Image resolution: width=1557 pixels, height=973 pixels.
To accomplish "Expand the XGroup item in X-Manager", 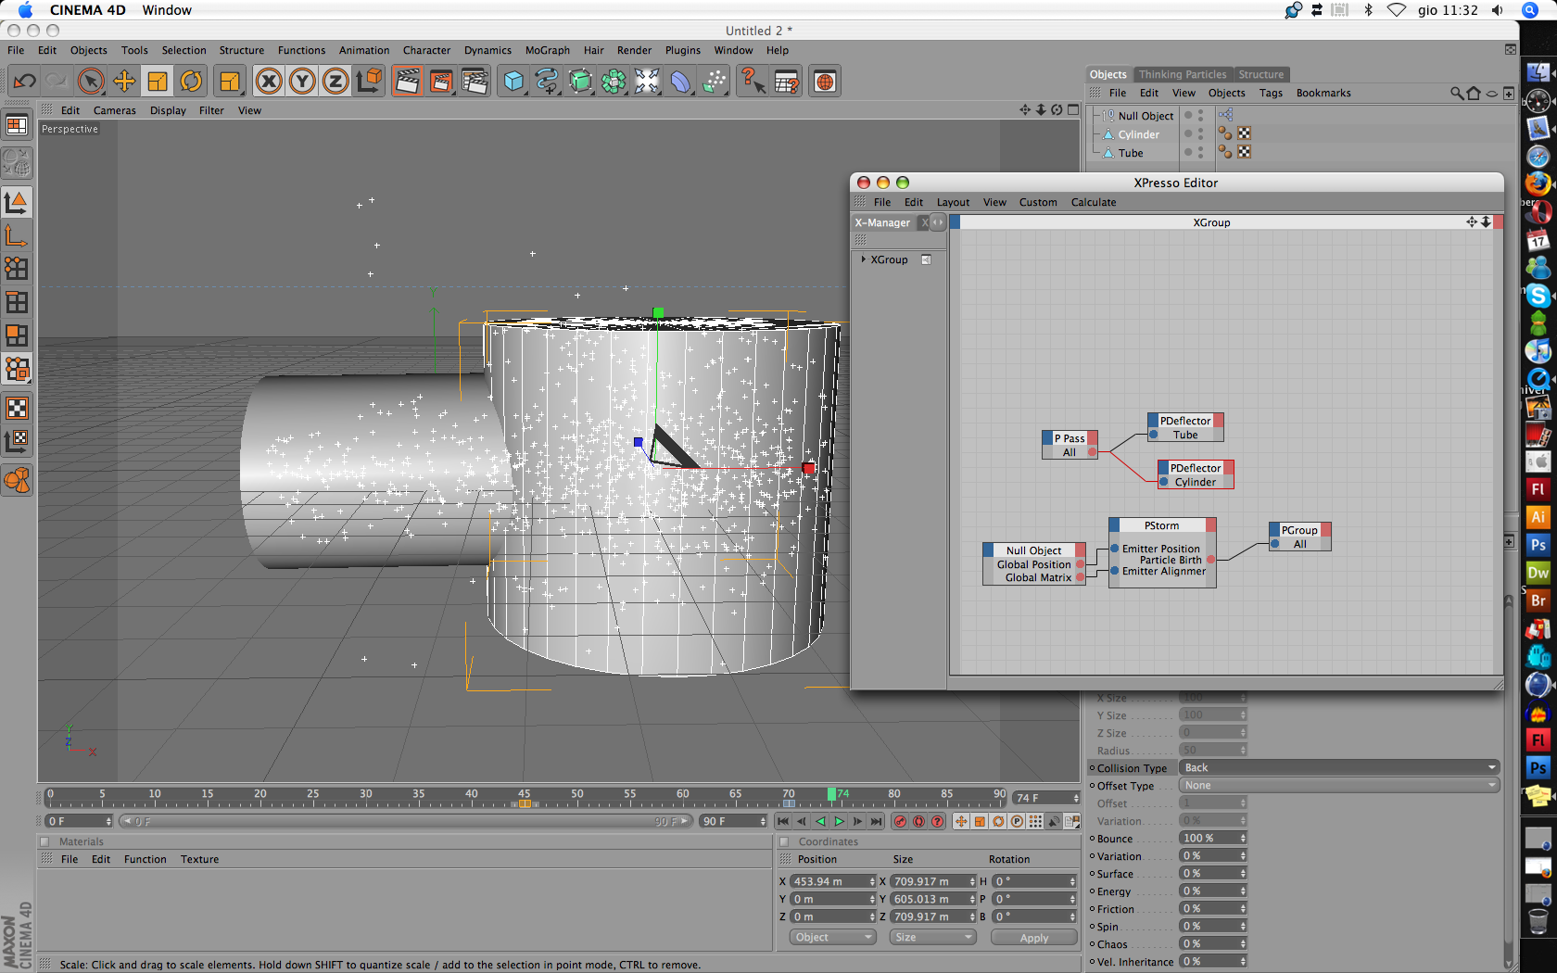I will coord(864,259).
